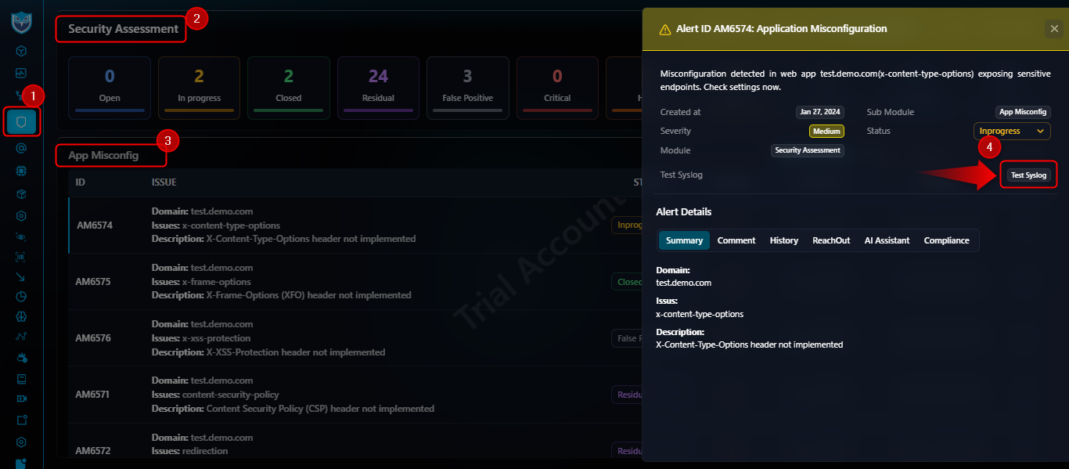Click the Open count card
1069x469 pixels.
coord(110,88)
